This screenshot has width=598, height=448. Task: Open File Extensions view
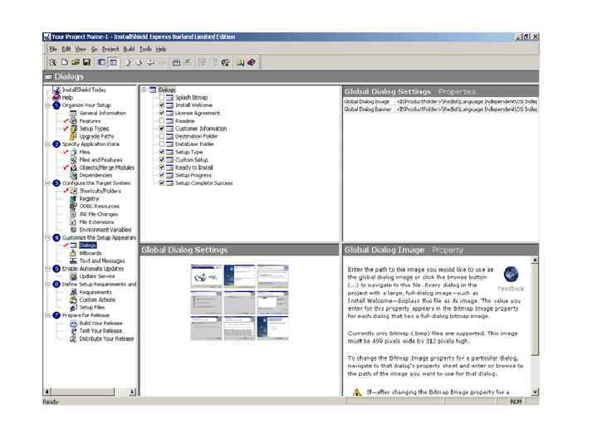(x=96, y=222)
